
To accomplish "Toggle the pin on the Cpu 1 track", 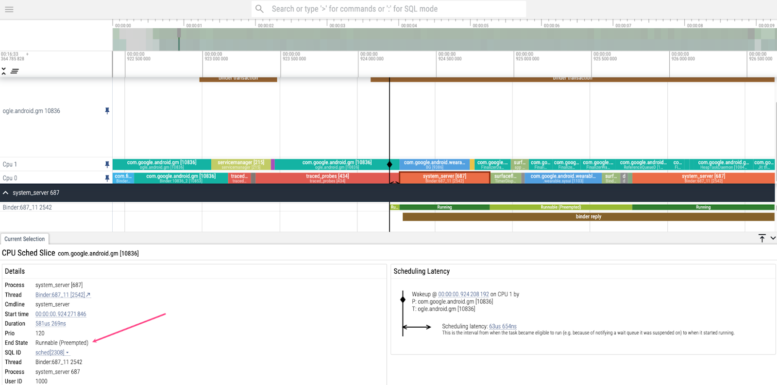I will click(107, 164).
